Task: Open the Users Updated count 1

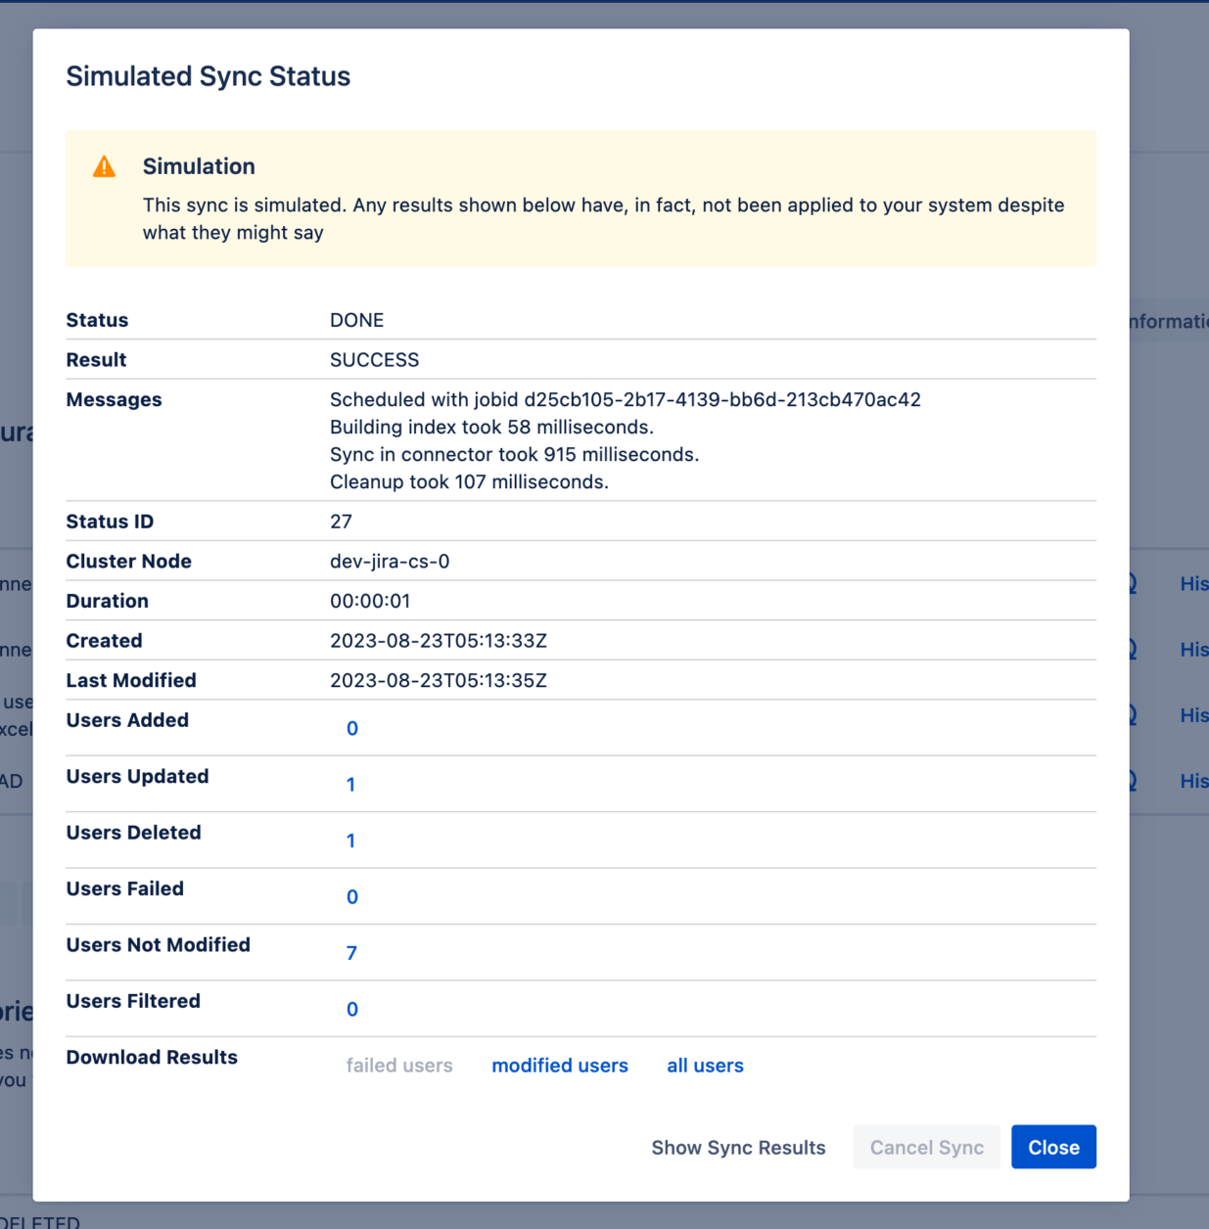Action: click(x=350, y=785)
